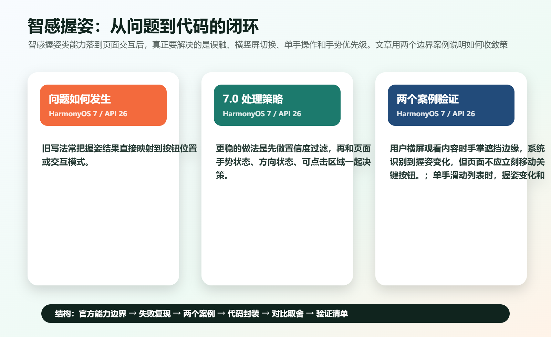
Task: Click the 结构： label in the bottom bar
Action: tap(65, 314)
